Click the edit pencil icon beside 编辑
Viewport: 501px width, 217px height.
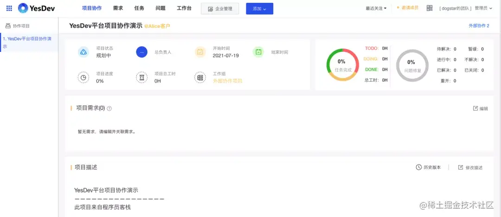tap(475, 108)
